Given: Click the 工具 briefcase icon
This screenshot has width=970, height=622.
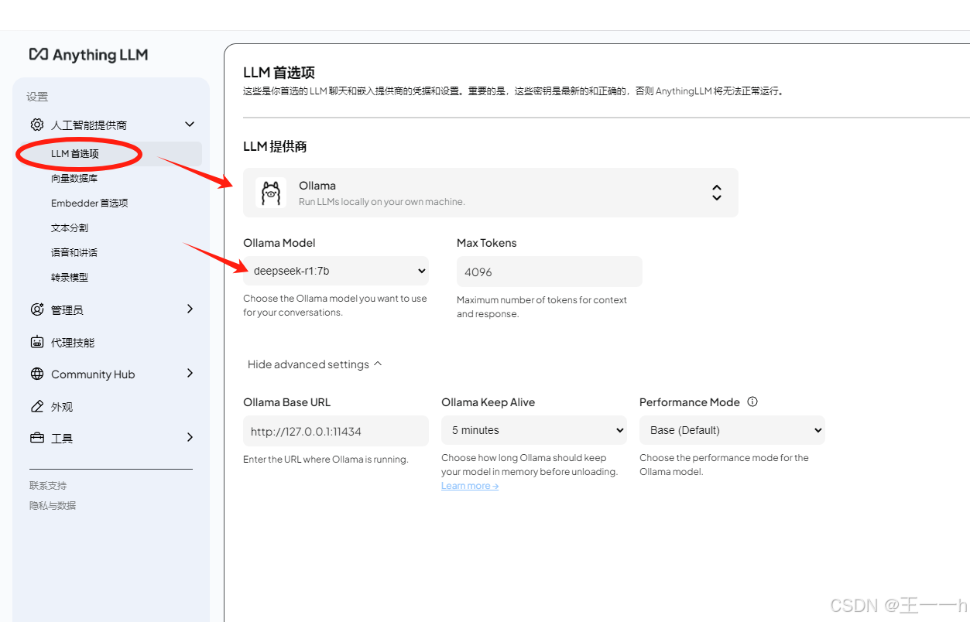Looking at the screenshot, I should tap(36, 438).
